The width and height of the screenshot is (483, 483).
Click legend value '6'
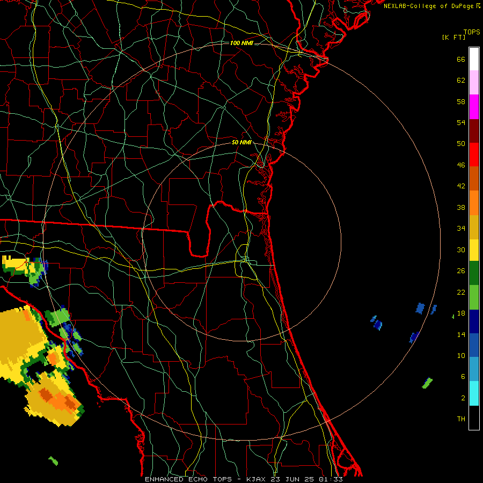[463, 376]
